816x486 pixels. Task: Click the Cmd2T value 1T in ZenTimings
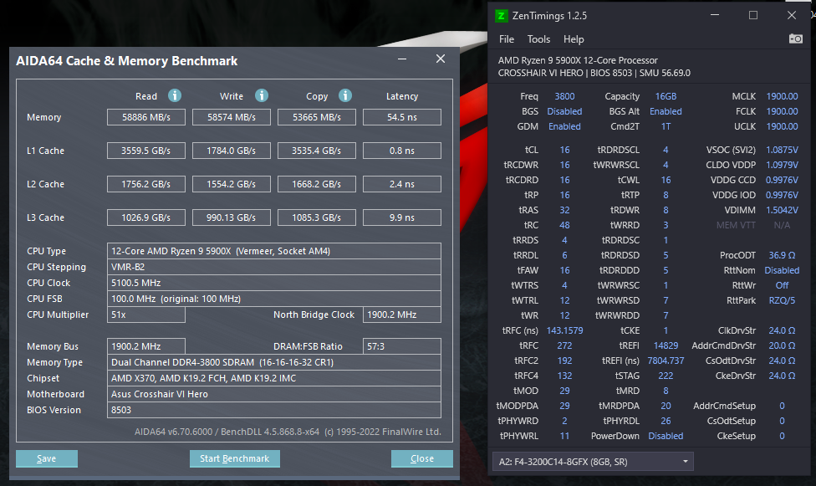pos(666,126)
